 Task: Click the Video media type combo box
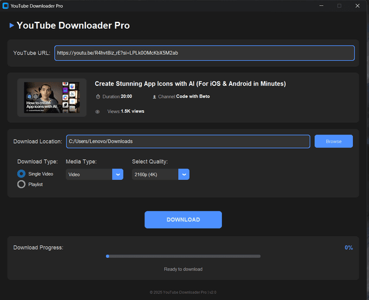pos(95,174)
